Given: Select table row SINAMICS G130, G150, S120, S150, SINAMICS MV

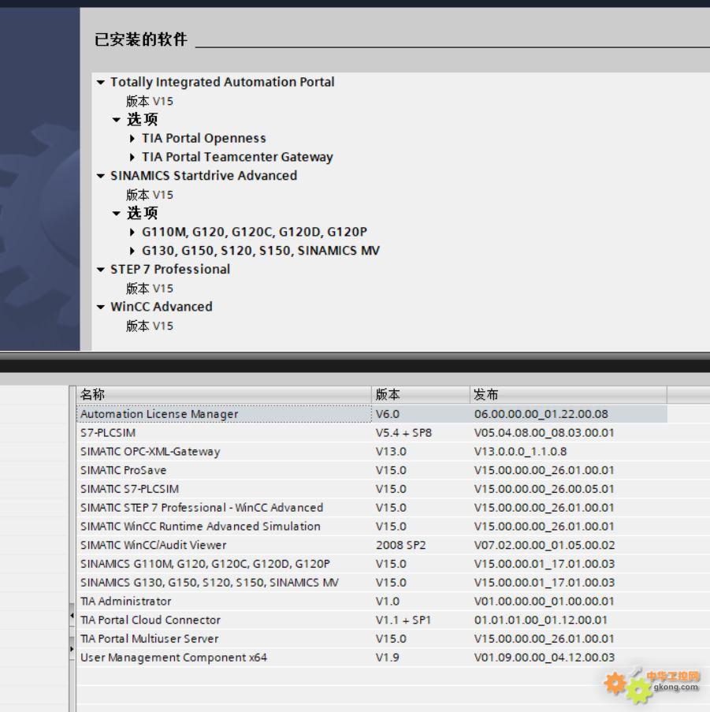Looking at the screenshot, I should tap(372, 583).
